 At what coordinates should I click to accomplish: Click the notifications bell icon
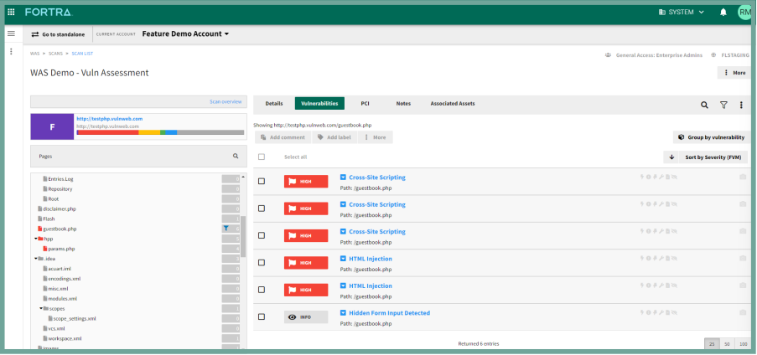(723, 12)
